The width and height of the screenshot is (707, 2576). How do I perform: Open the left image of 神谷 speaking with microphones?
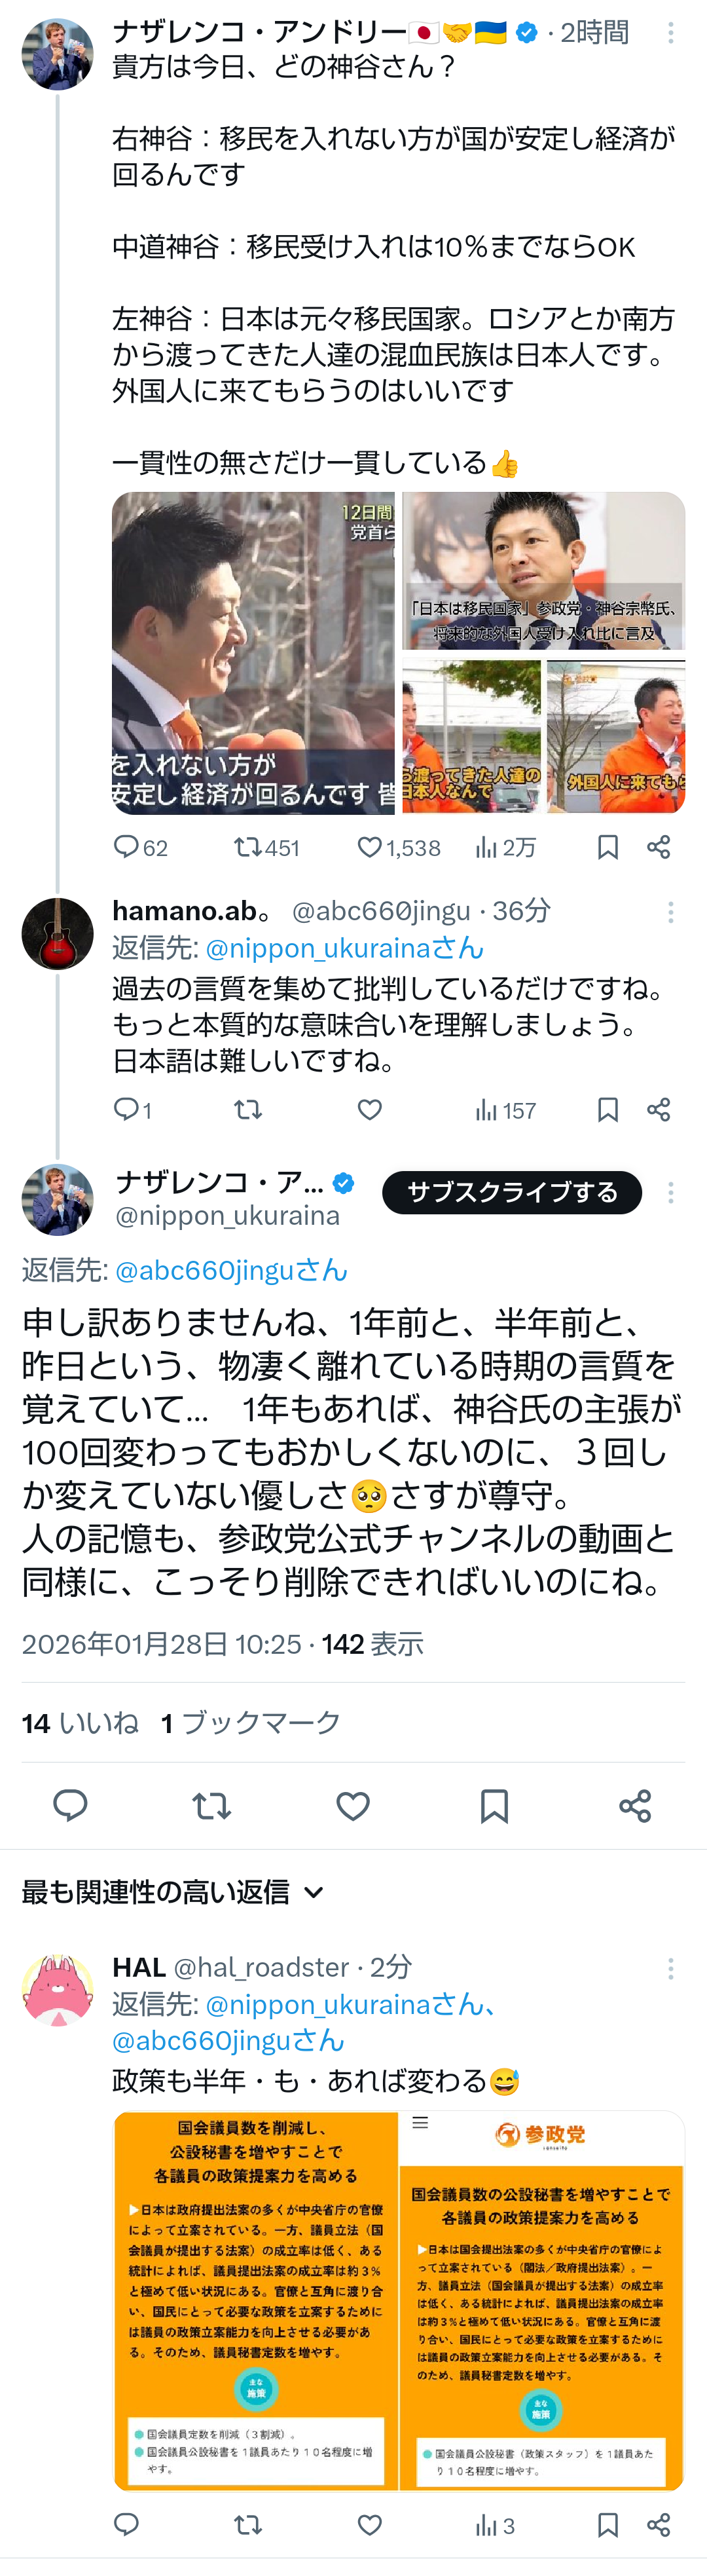click(x=254, y=652)
